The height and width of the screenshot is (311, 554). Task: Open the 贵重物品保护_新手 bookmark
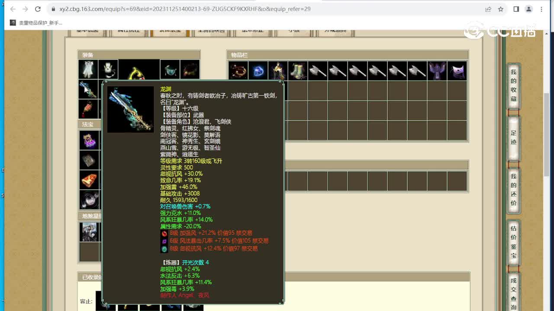coord(36,22)
